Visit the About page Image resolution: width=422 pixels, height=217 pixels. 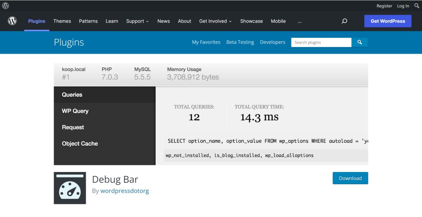click(184, 21)
